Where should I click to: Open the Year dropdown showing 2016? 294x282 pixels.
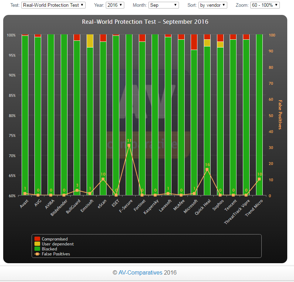115,5
